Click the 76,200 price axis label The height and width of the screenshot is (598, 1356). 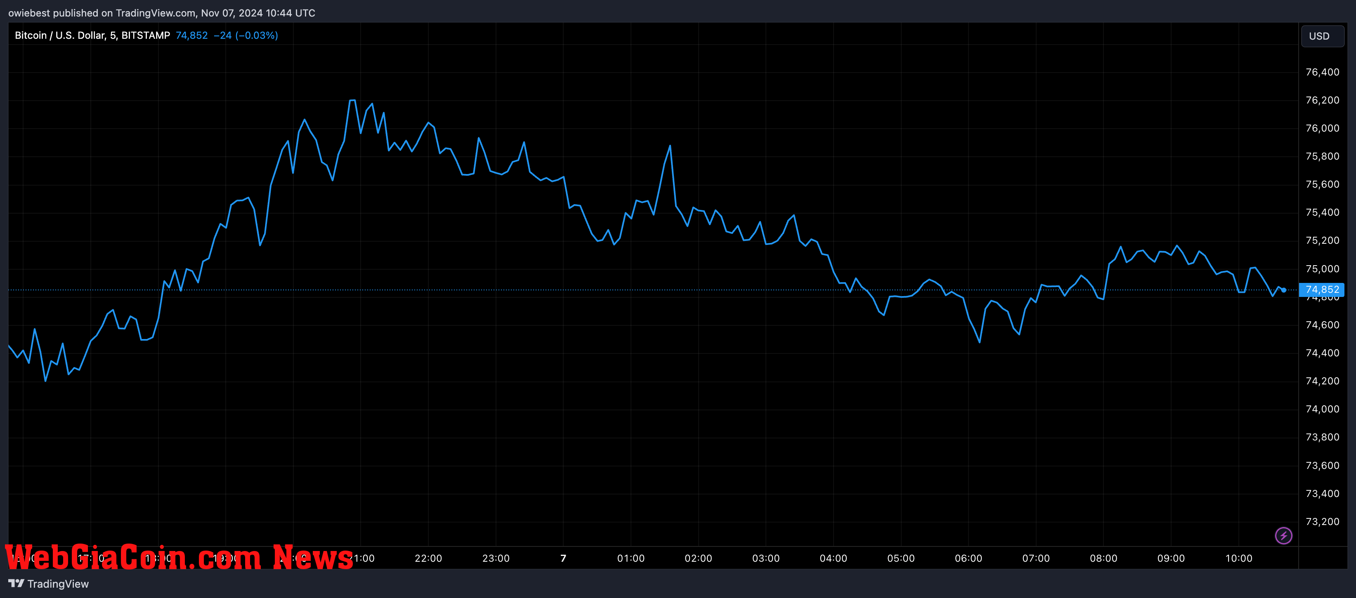[1322, 100]
